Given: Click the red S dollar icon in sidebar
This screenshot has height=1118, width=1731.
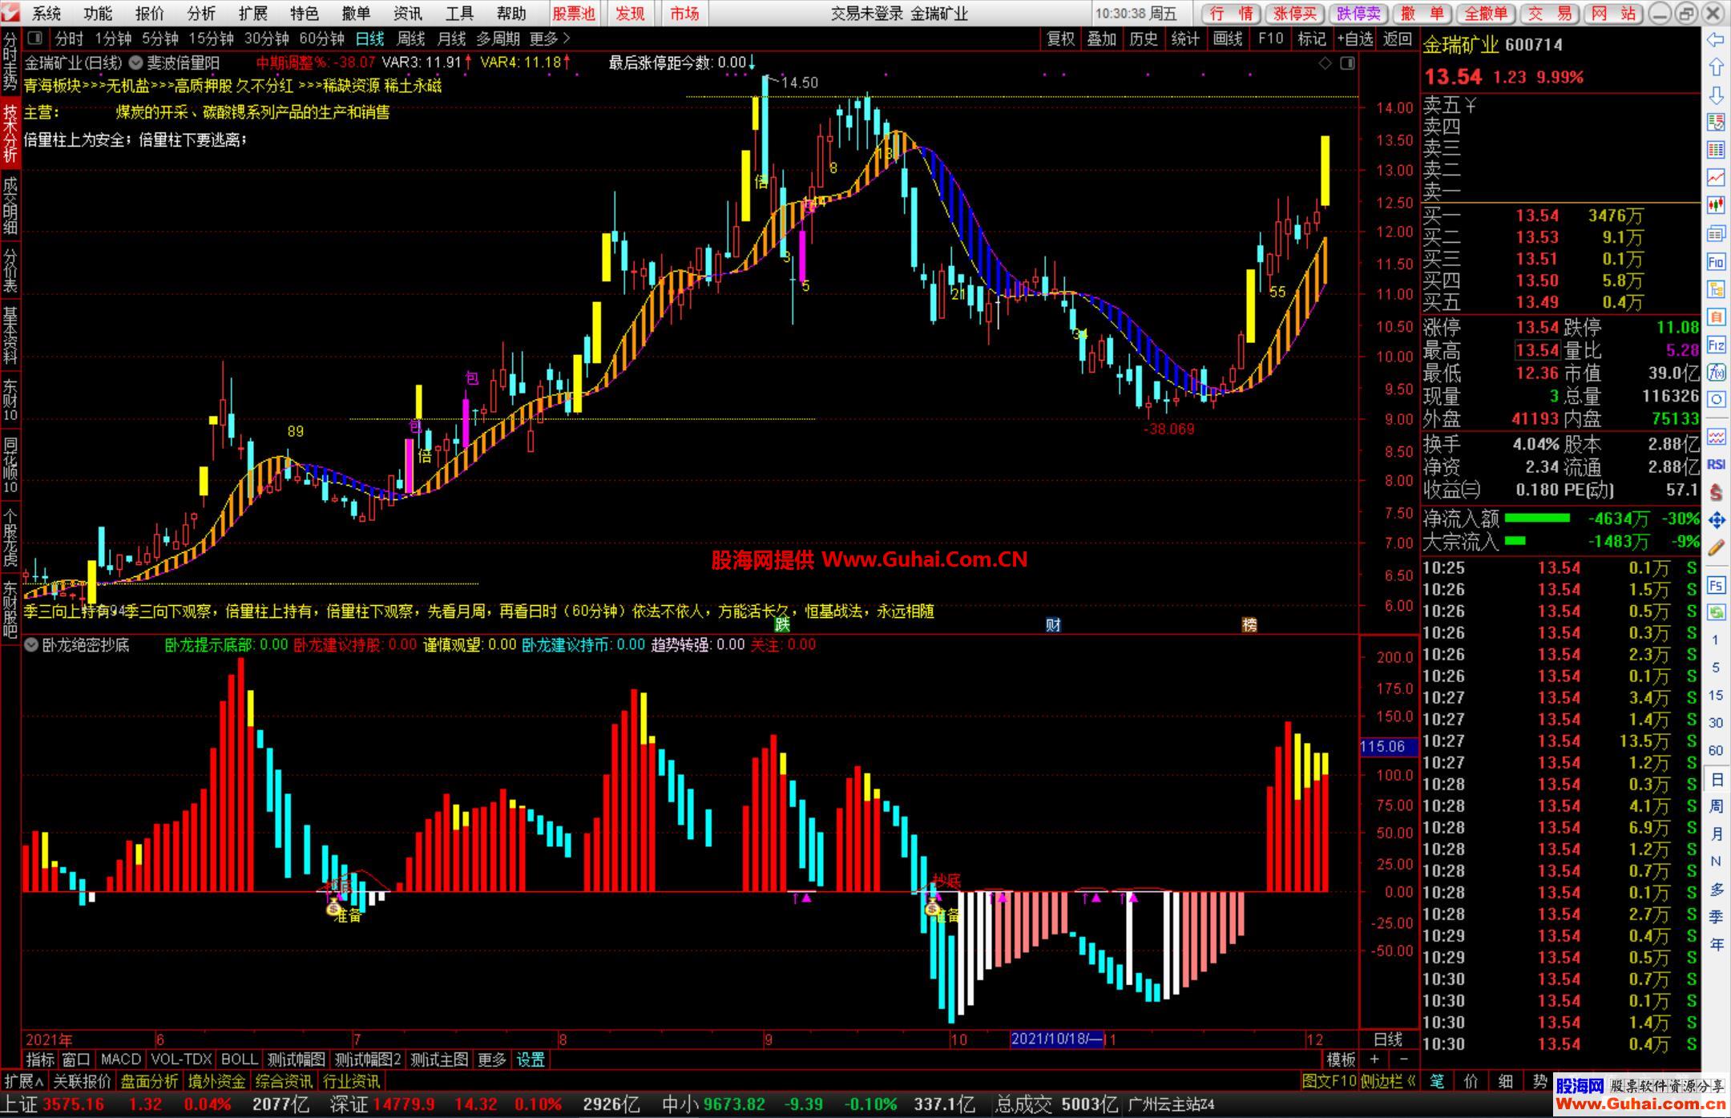Looking at the screenshot, I should [1716, 492].
